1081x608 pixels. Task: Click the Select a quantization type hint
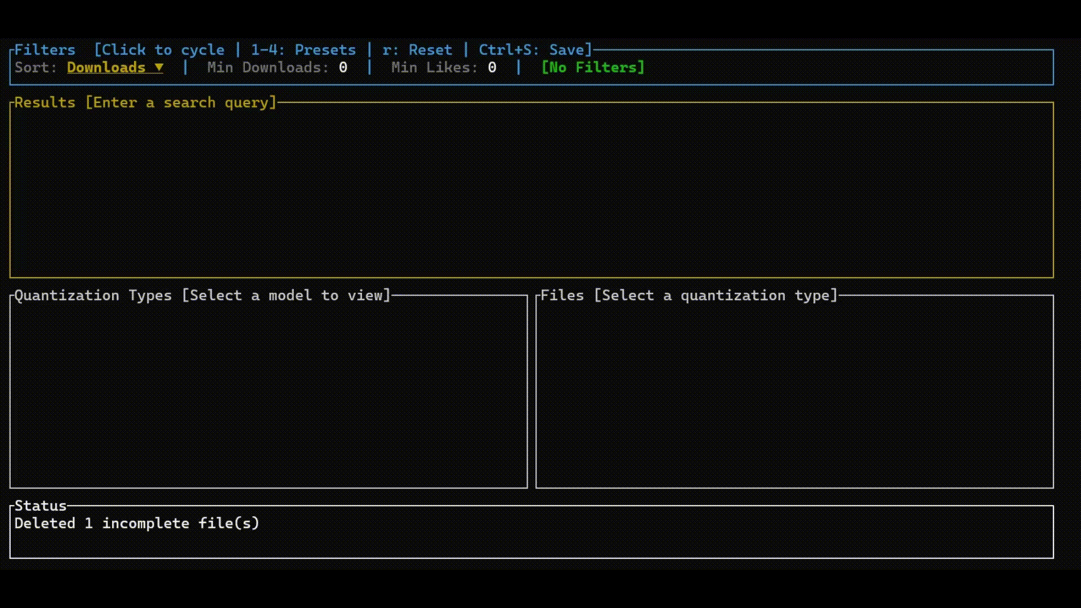pyautogui.click(x=716, y=296)
